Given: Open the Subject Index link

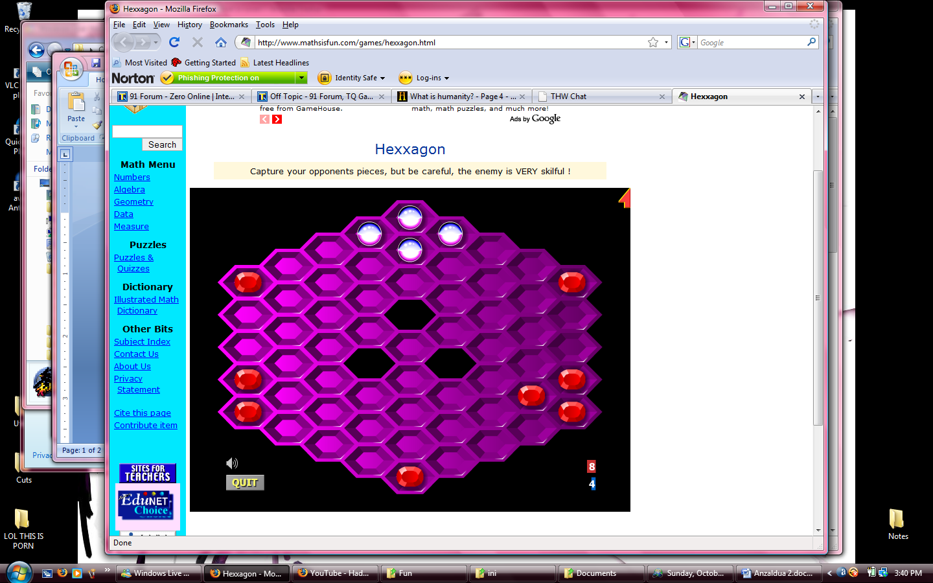Looking at the screenshot, I should pos(142,342).
